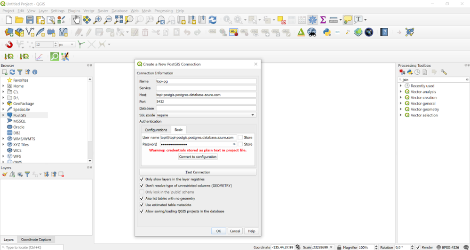Click Filter Legend funnel icon in Layers panel

coord(27,174)
